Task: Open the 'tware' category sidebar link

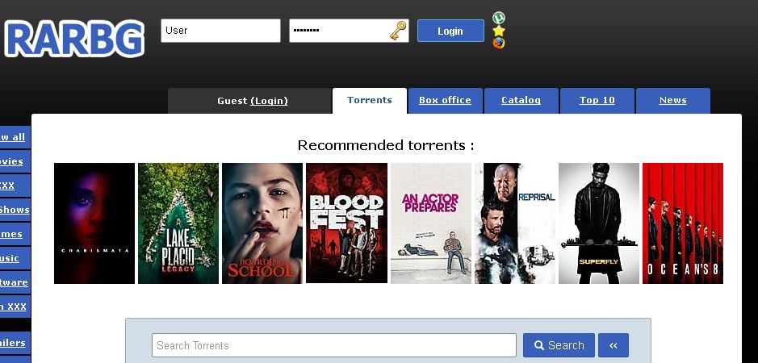Action: pyautogui.click(x=15, y=282)
